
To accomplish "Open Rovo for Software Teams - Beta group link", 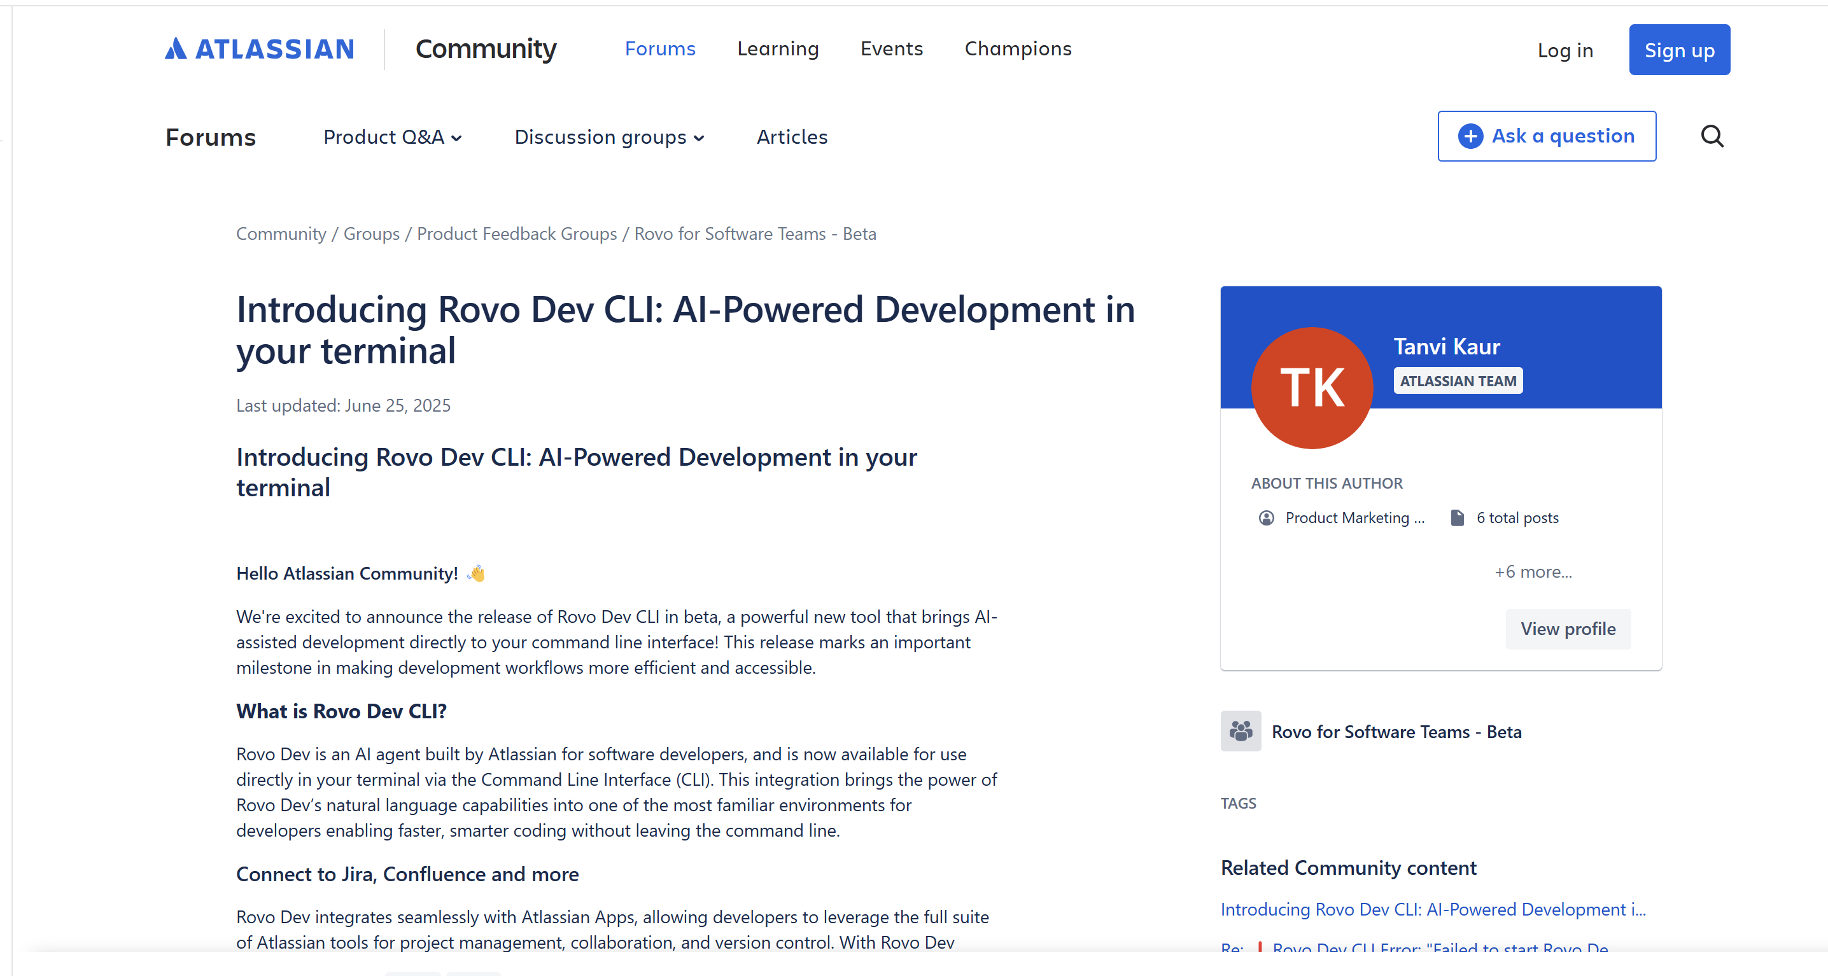I will (1396, 731).
